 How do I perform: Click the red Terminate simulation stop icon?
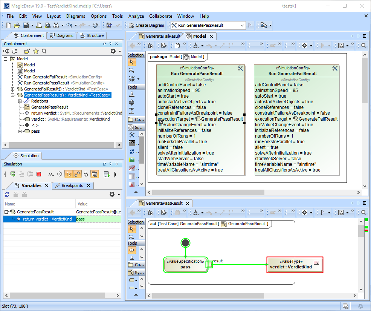click(x=39, y=174)
